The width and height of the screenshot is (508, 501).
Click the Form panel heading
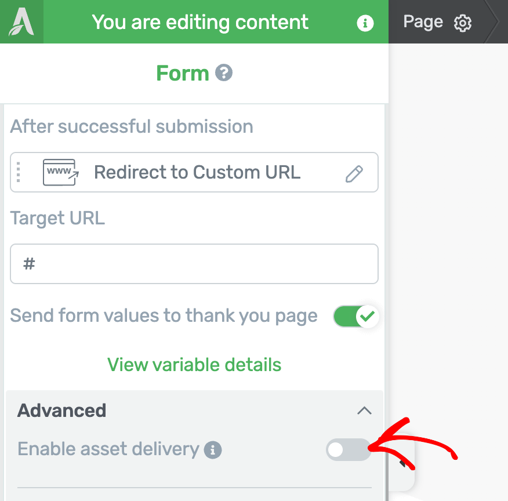pos(183,74)
